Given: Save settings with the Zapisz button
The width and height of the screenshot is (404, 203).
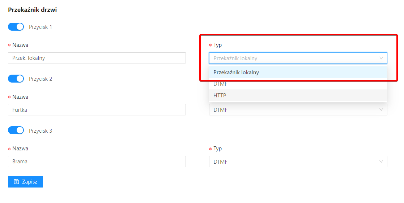Looking at the screenshot, I should [26, 182].
